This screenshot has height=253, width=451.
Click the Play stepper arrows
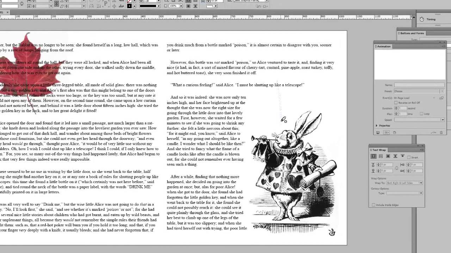pyautogui.click(x=396, y=114)
